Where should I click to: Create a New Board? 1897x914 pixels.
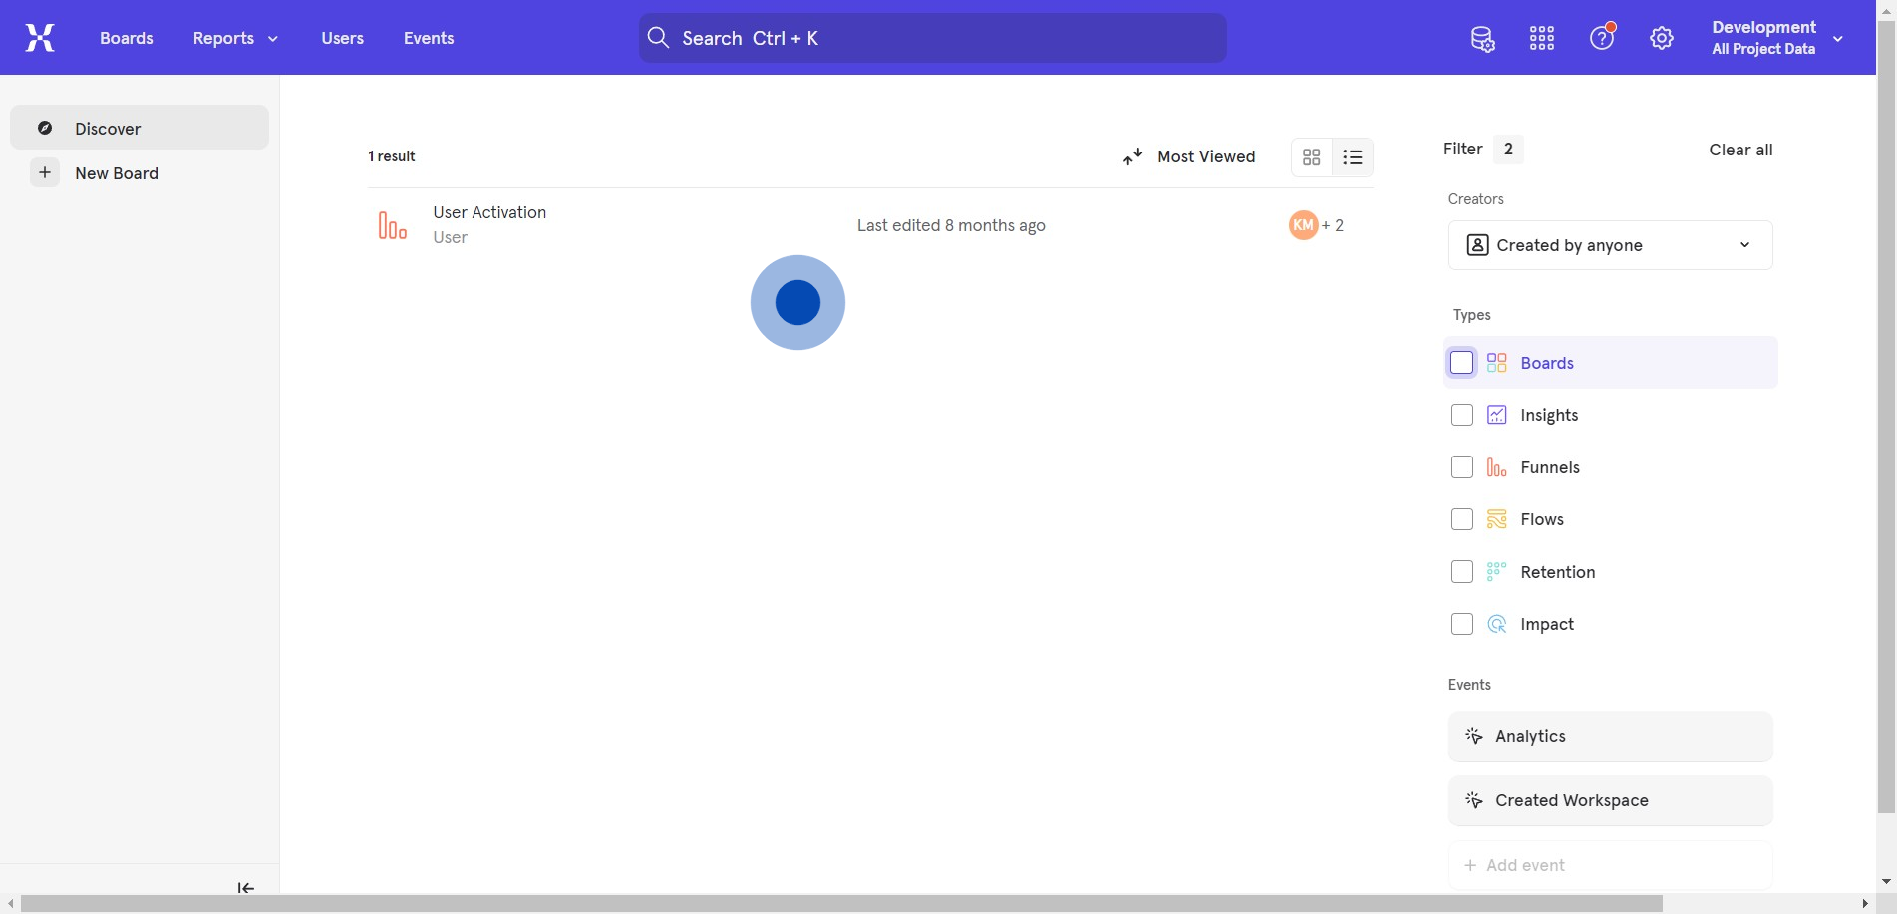point(116,173)
